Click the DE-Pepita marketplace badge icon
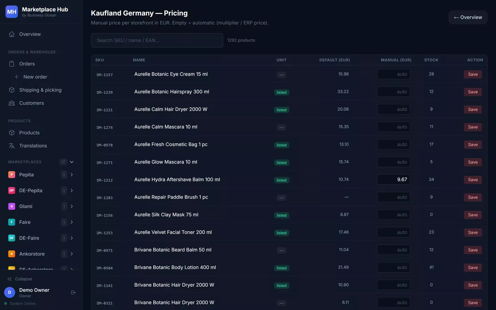 coord(12,190)
